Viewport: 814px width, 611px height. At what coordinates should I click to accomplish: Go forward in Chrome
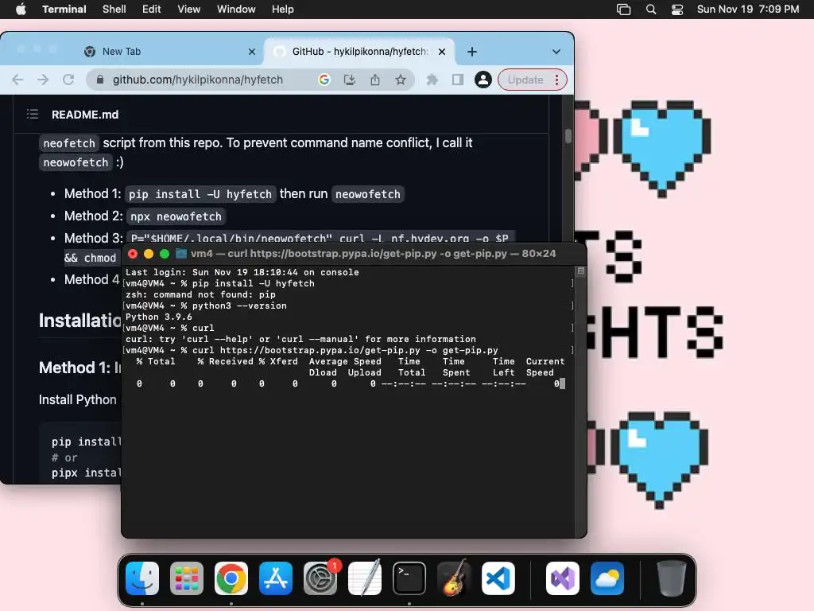click(43, 80)
